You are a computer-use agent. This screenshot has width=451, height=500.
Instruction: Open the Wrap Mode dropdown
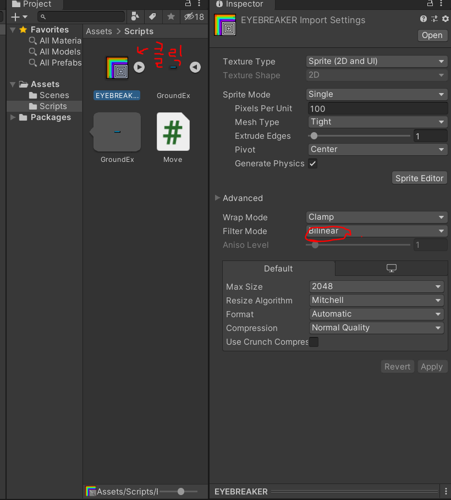[376, 217]
